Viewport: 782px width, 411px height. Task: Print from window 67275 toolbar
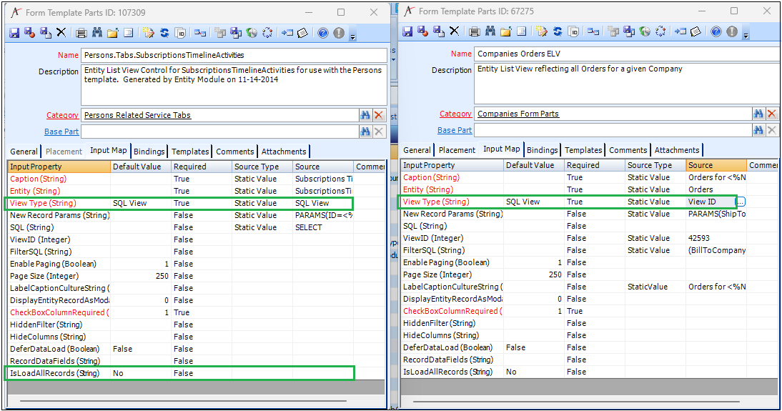[475, 32]
